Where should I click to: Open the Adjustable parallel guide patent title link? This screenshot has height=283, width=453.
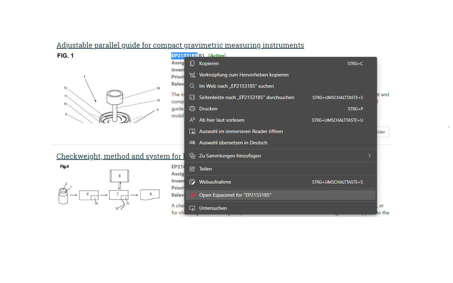(x=180, y=45)
